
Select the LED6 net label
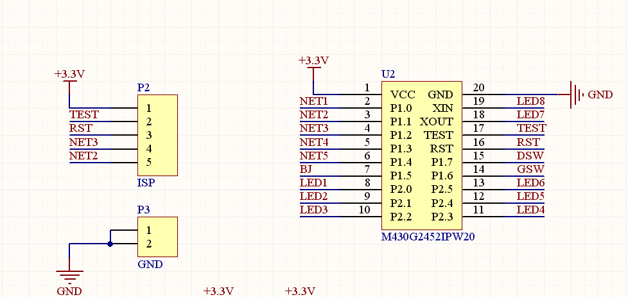point(530,183)
